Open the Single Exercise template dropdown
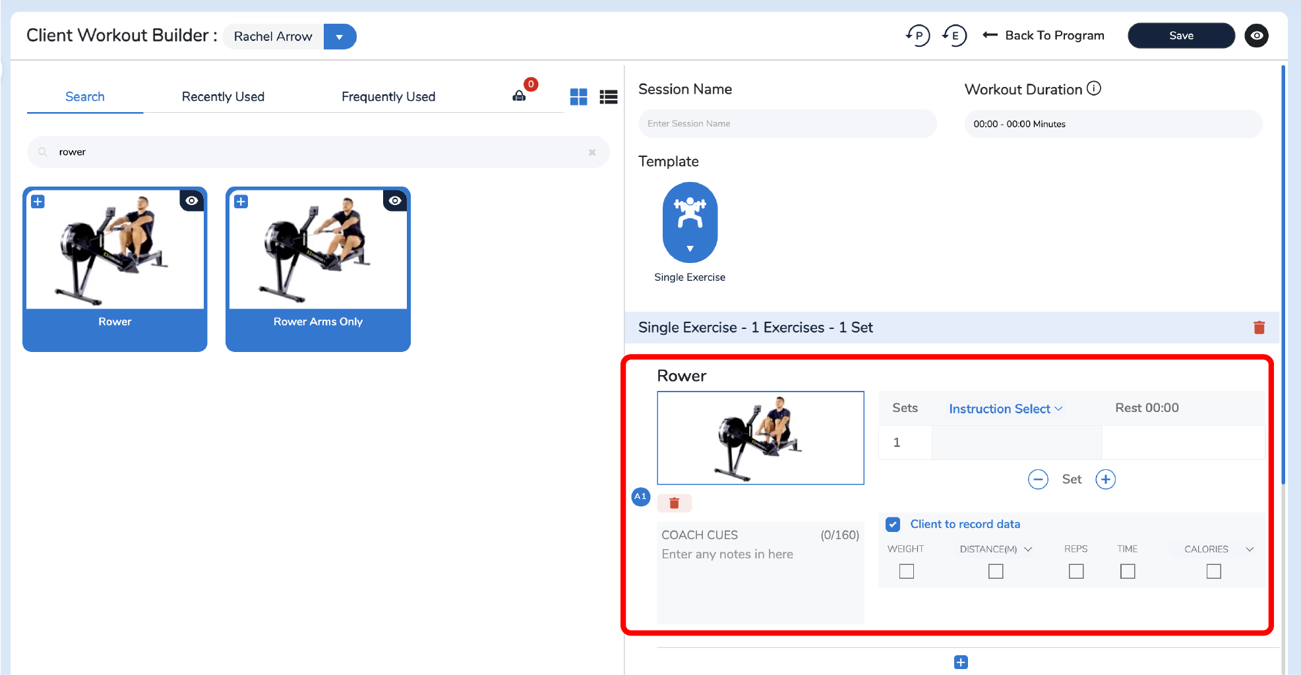 click(x=690, y=223)
